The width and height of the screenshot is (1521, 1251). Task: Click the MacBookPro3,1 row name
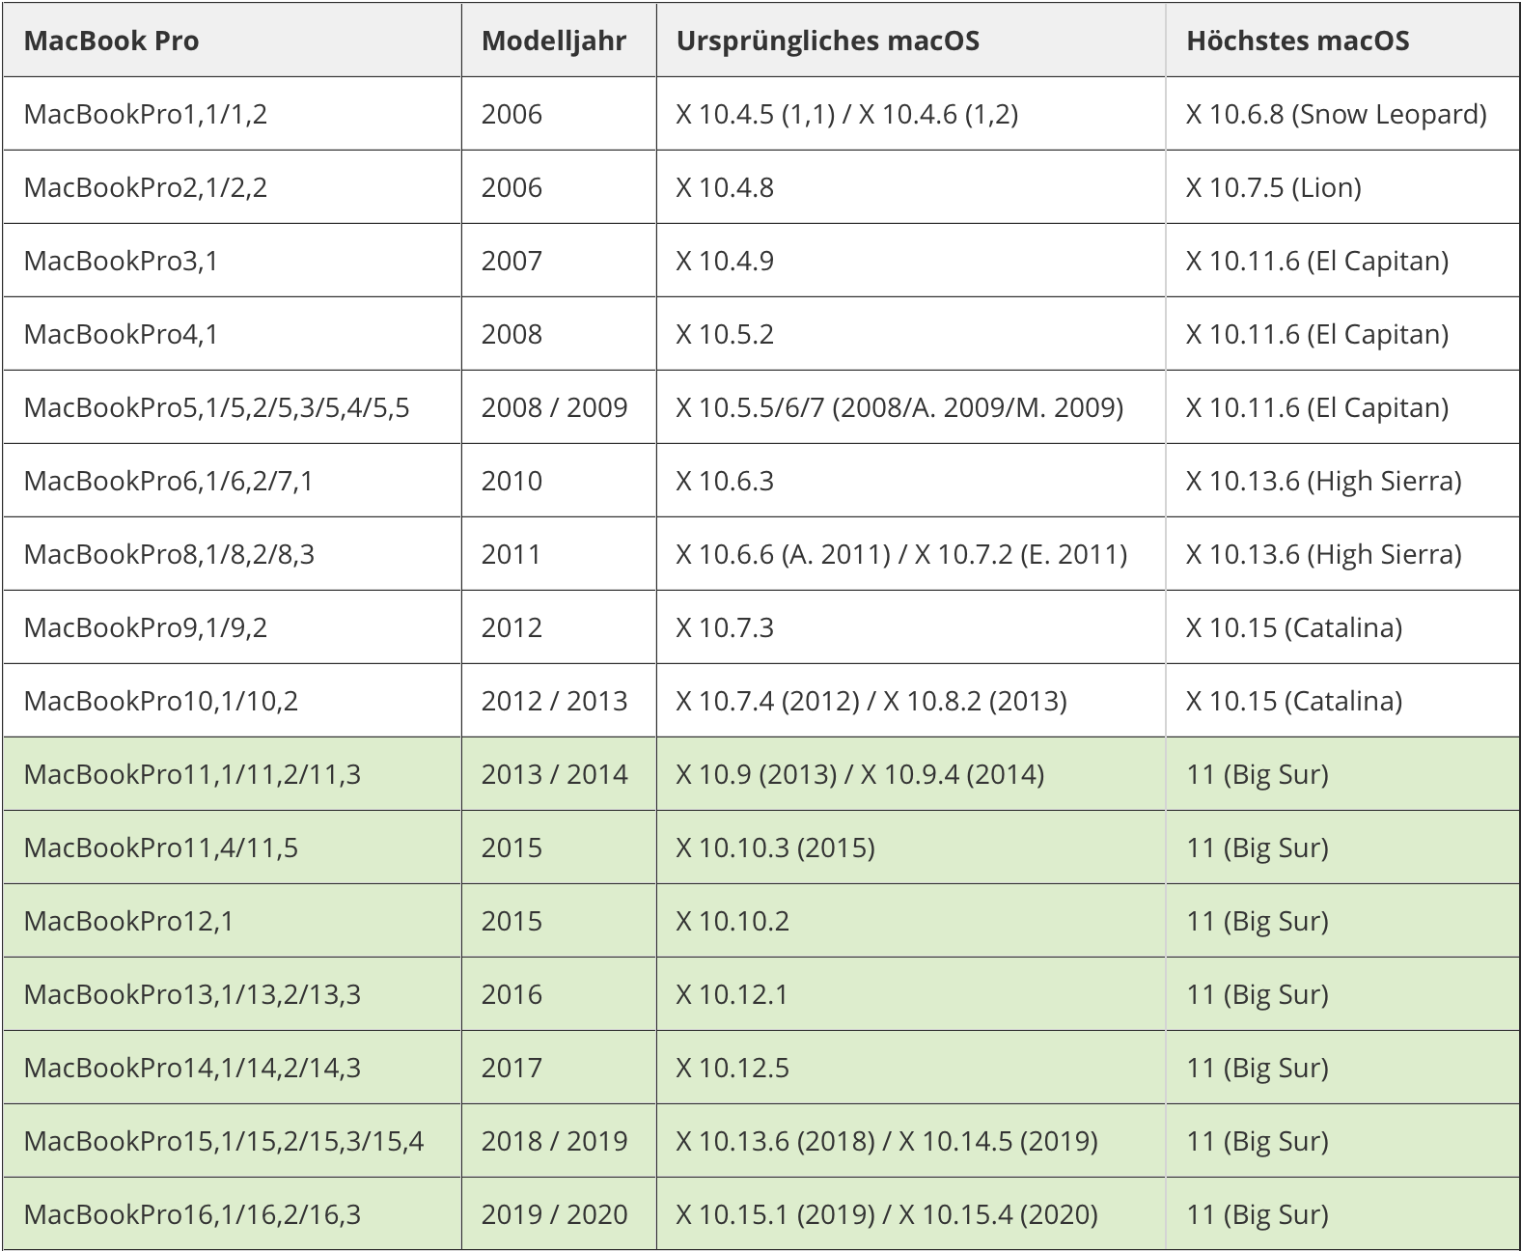pos(121,261)
